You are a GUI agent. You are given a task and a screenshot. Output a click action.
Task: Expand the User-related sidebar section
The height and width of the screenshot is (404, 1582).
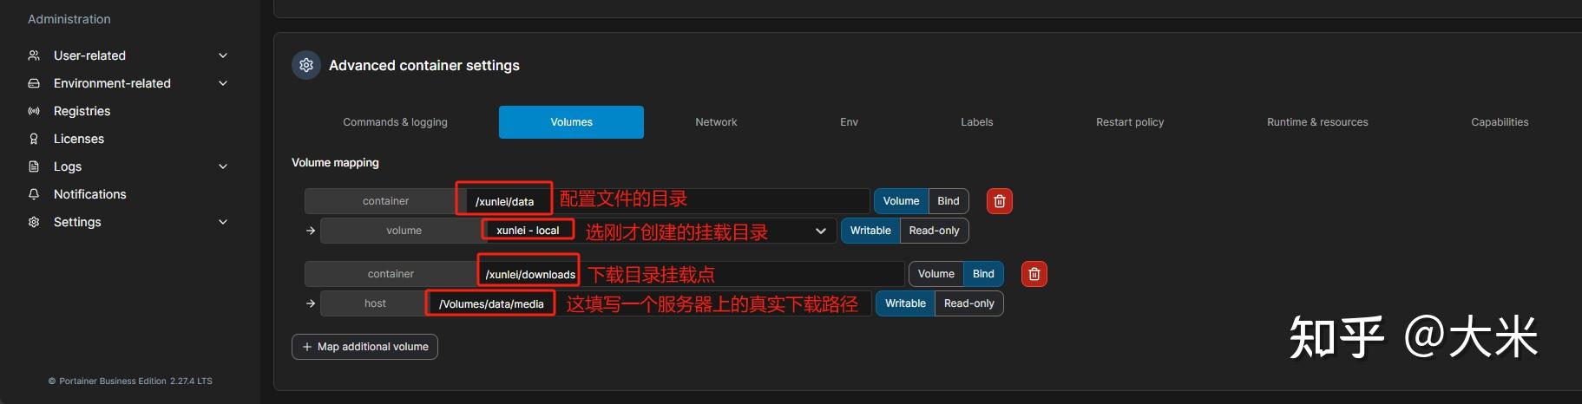point(223,55)
